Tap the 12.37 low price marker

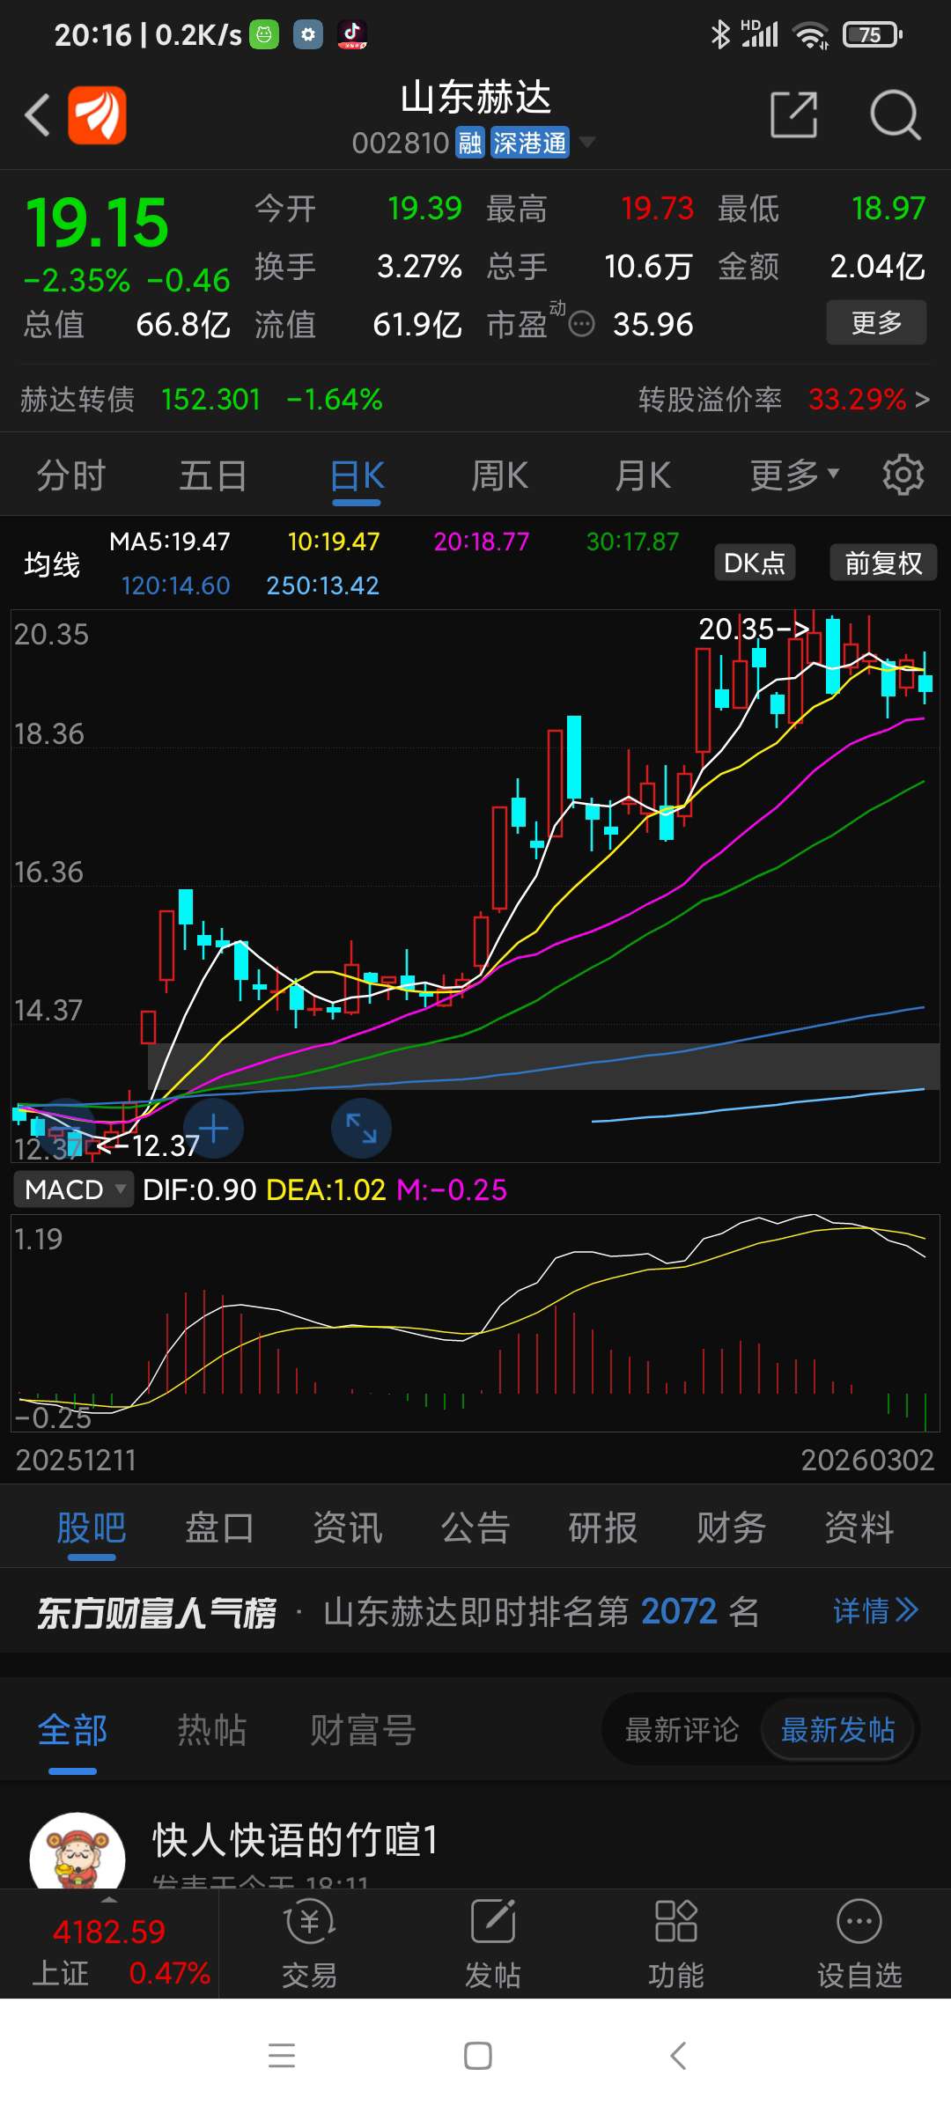(150, 1145)
